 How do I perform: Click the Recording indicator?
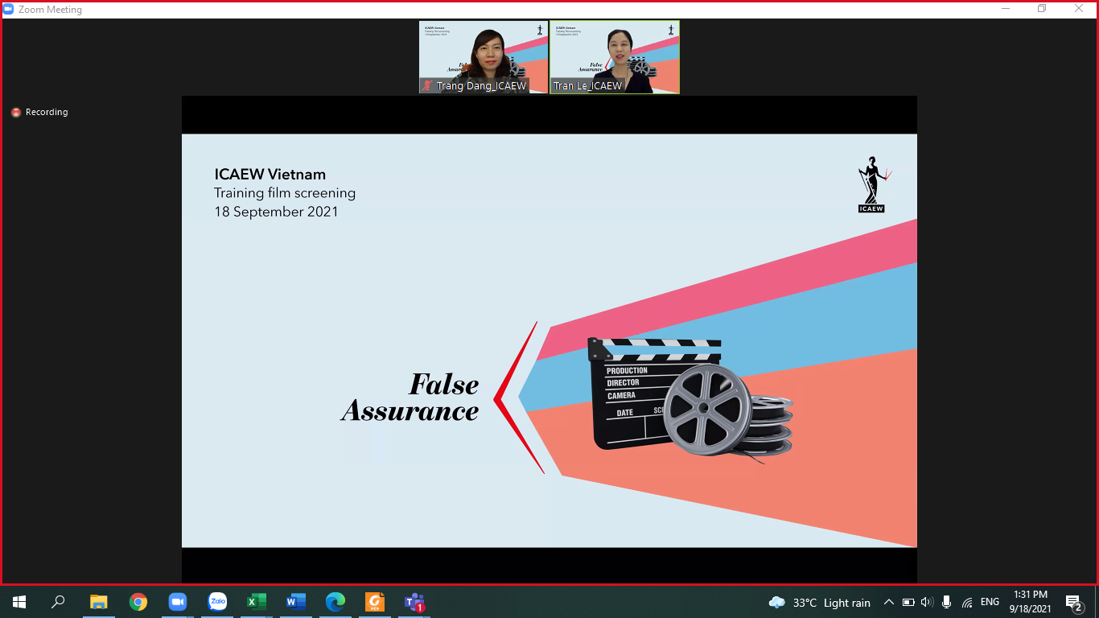click(x=39, y=112)
